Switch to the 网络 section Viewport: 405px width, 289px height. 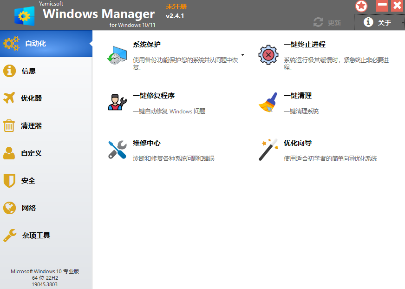coord(46,208)
